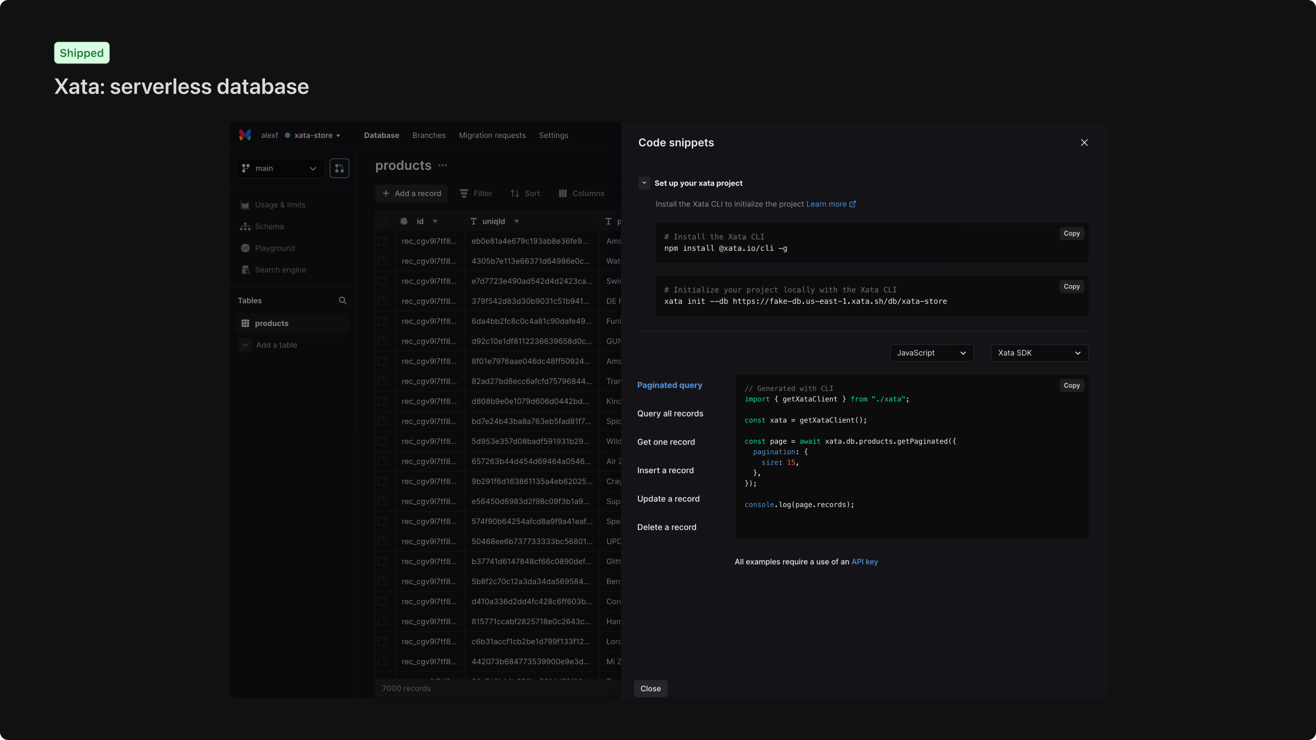Viewport: 1316px width, 740px height.
Task: Open the Search engine section
Action: pos(280,270)
